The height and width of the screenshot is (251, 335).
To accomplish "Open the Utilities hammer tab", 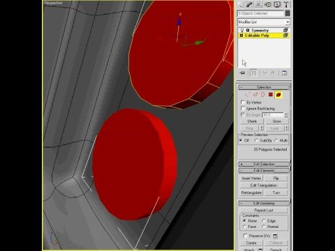I will [286, 4].
